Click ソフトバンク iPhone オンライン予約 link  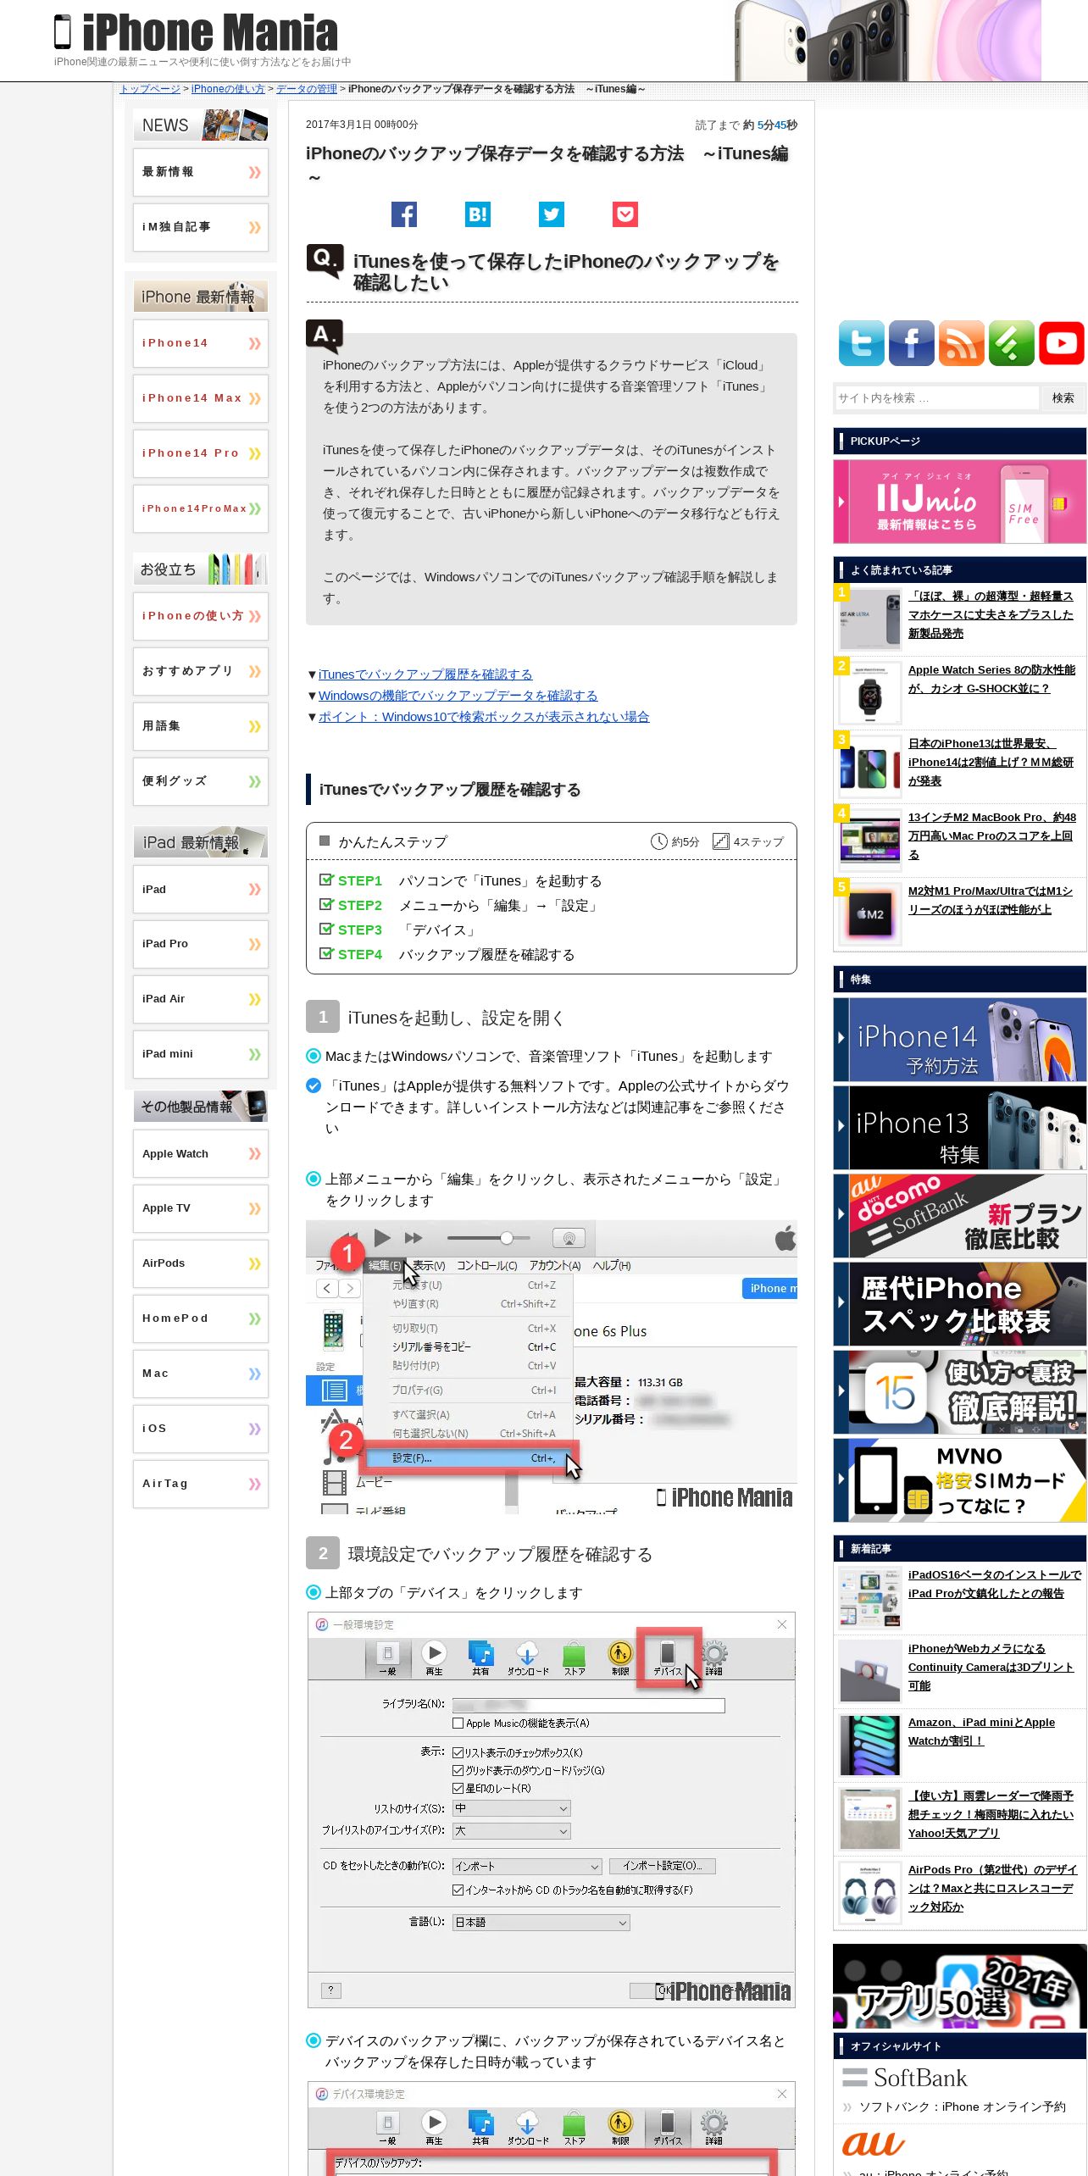pos(962,2107)
